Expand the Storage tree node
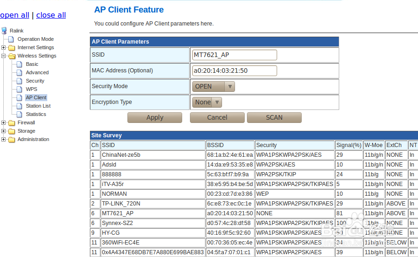 [x=3, y=131]
